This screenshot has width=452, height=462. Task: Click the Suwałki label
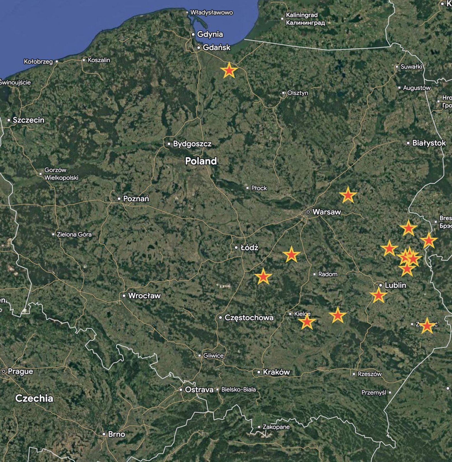(411, 67)
